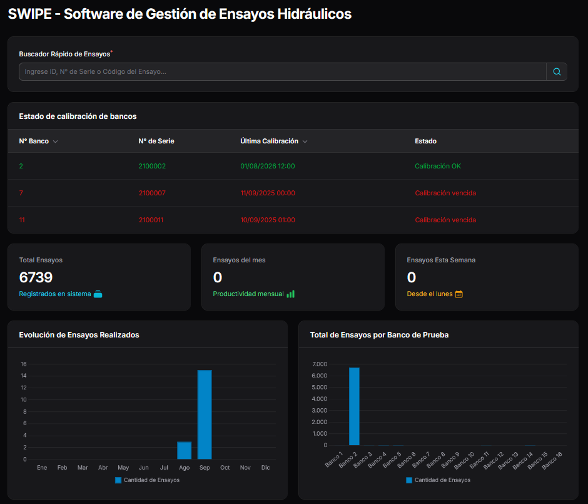This screenshot has height=504, width=588.
Task: Click Calibración vencida status for serial 2100007
Action: tap(445, 193)
